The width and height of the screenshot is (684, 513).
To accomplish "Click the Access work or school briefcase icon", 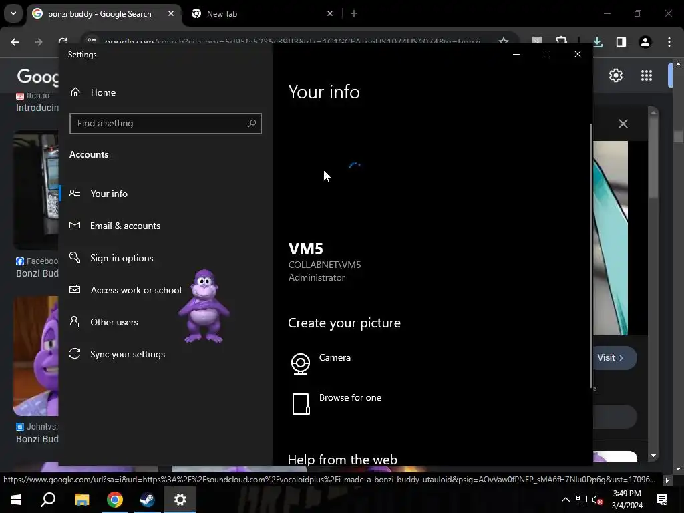I will tap(75, 289).
